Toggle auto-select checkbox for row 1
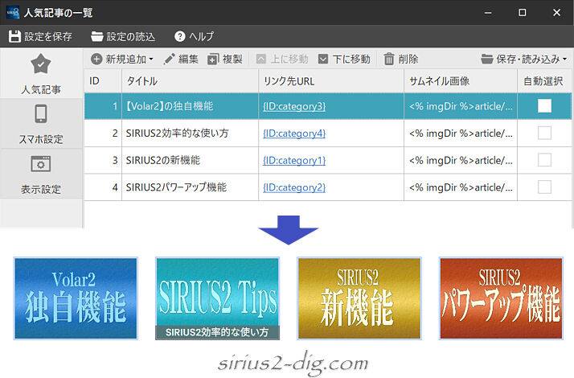This screenshot has height=378, width=574. 544,105
